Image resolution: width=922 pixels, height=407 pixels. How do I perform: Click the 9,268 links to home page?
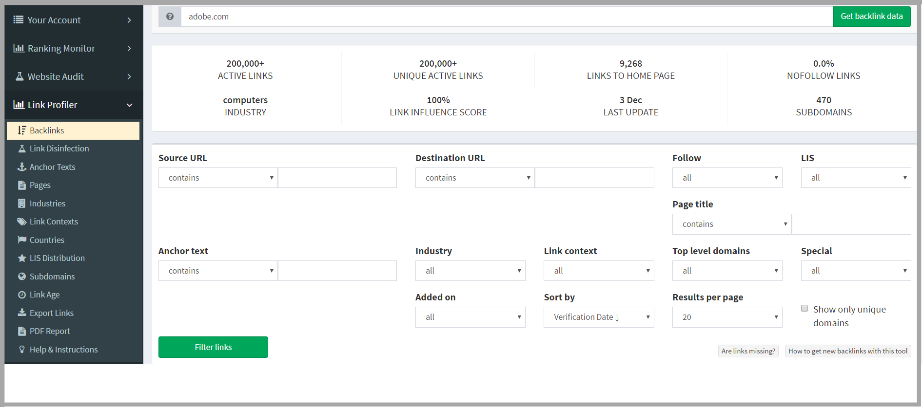[x=630, y=63]
